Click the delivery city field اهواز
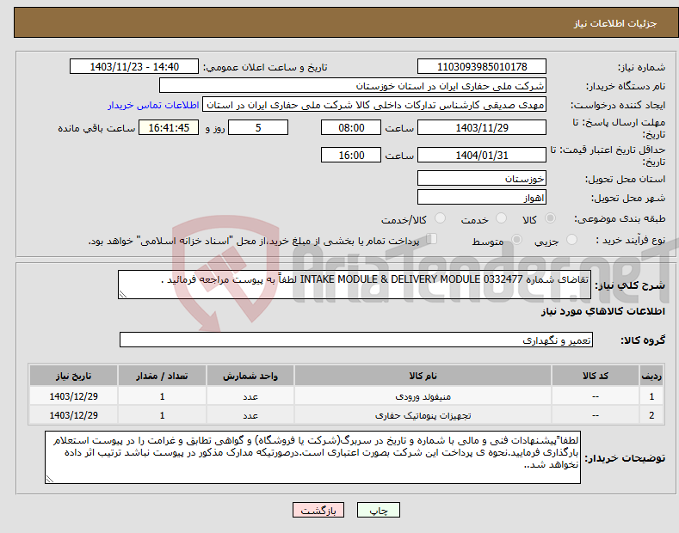This screenshot has height=533, width=679. [x=482, y=197]
